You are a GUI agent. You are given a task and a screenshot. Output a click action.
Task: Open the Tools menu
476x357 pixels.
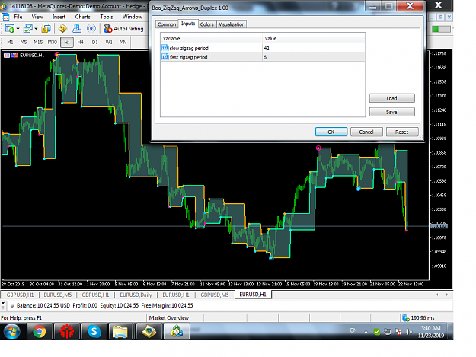point(107,17)
